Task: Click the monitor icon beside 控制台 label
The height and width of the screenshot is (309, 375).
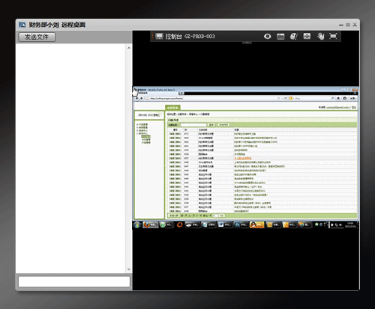Action: (159, 37)
